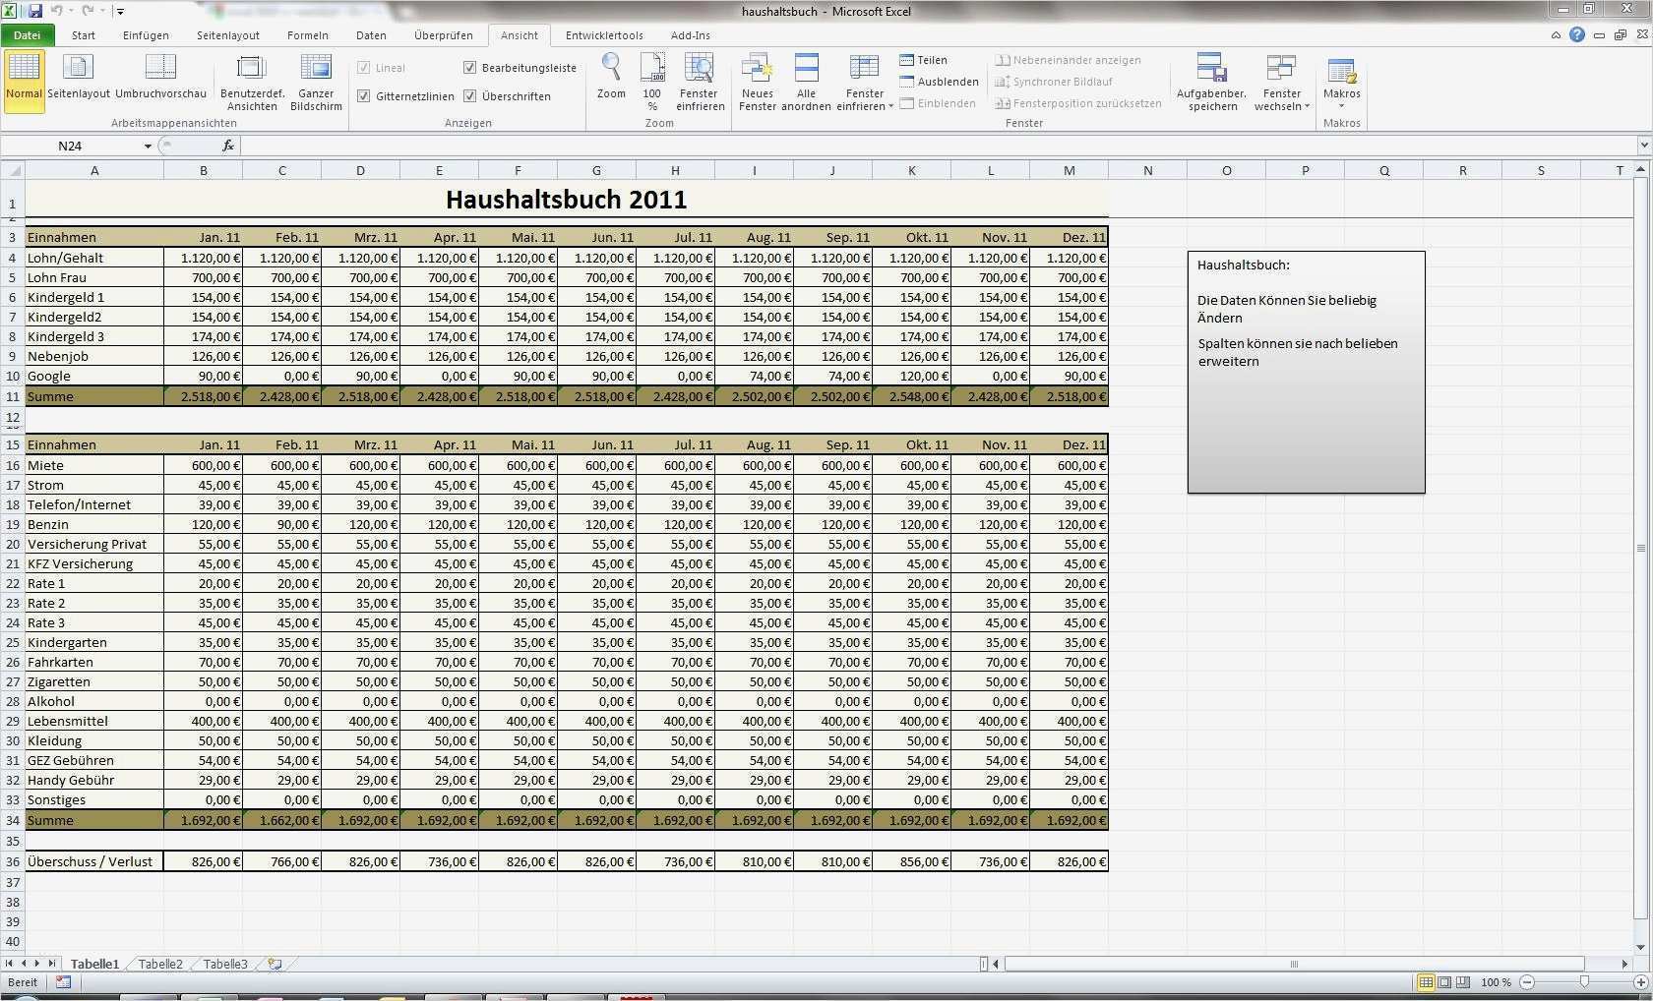Open the Formeln ribbon tab
The width and height of the screenshot is (1653, 1001).
[307, 35]
